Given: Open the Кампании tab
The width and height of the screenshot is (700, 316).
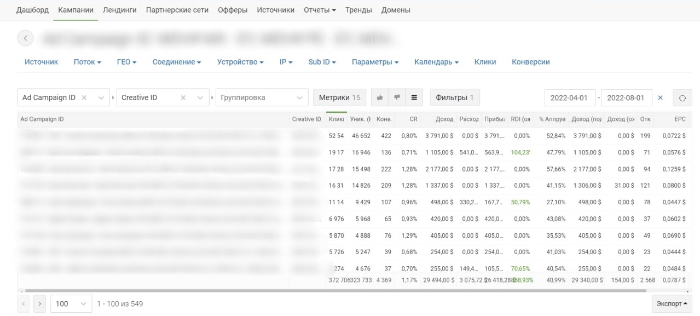Looking at the screenshot, I should [76, 10].
